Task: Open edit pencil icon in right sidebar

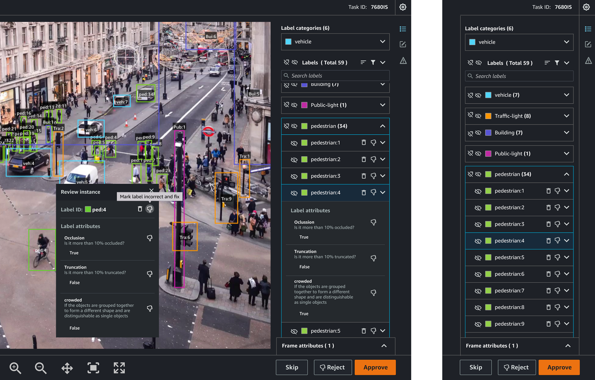Action: point(588,44)
